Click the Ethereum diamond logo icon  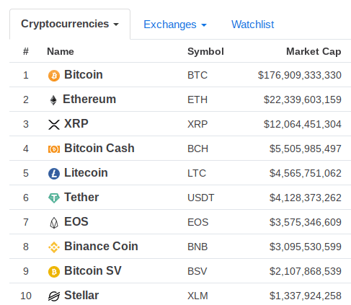coord(53,100)
